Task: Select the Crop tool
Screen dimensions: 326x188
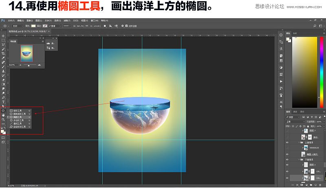Action: [x=3, y=53]
